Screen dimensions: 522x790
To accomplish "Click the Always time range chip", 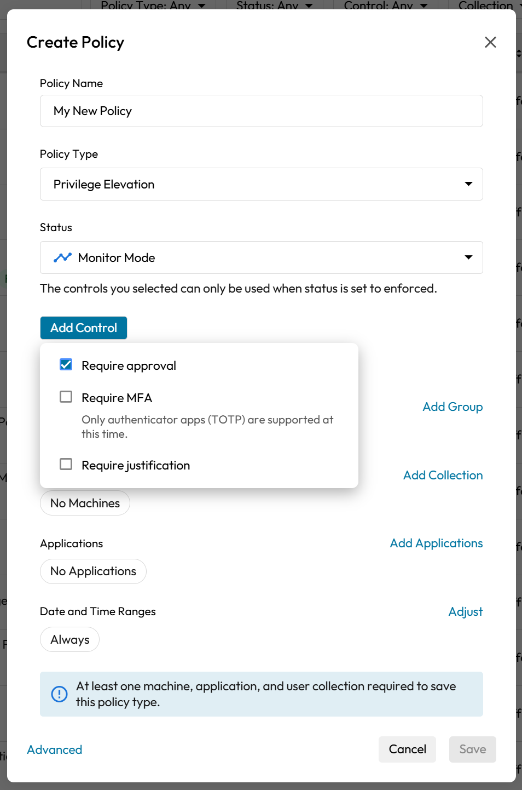I will point(69,639).
